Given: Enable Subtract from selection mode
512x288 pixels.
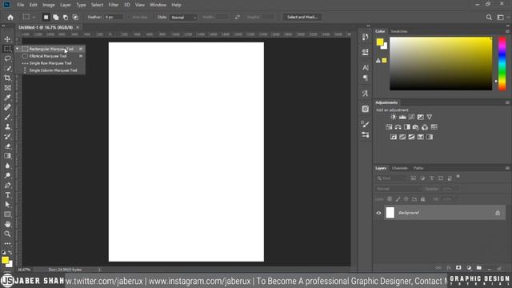Looking at the screenshot, I should tap(66, 18).
